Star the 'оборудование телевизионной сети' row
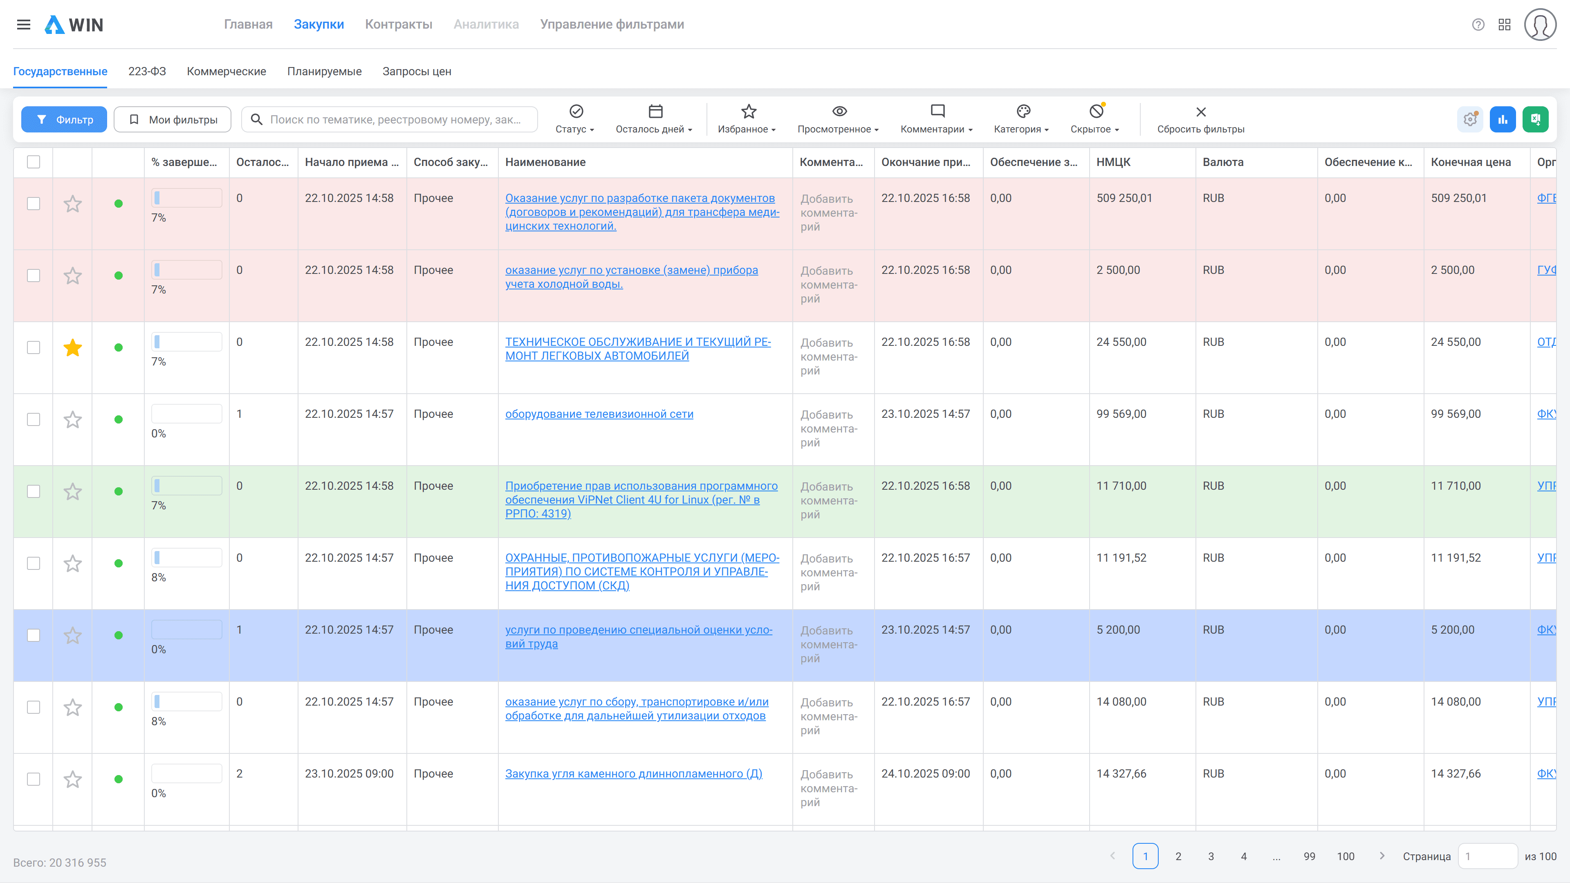 [x=72, y=419]
